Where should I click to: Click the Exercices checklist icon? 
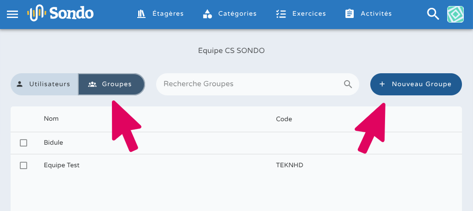pyautogui.click(x=280, y=14)
